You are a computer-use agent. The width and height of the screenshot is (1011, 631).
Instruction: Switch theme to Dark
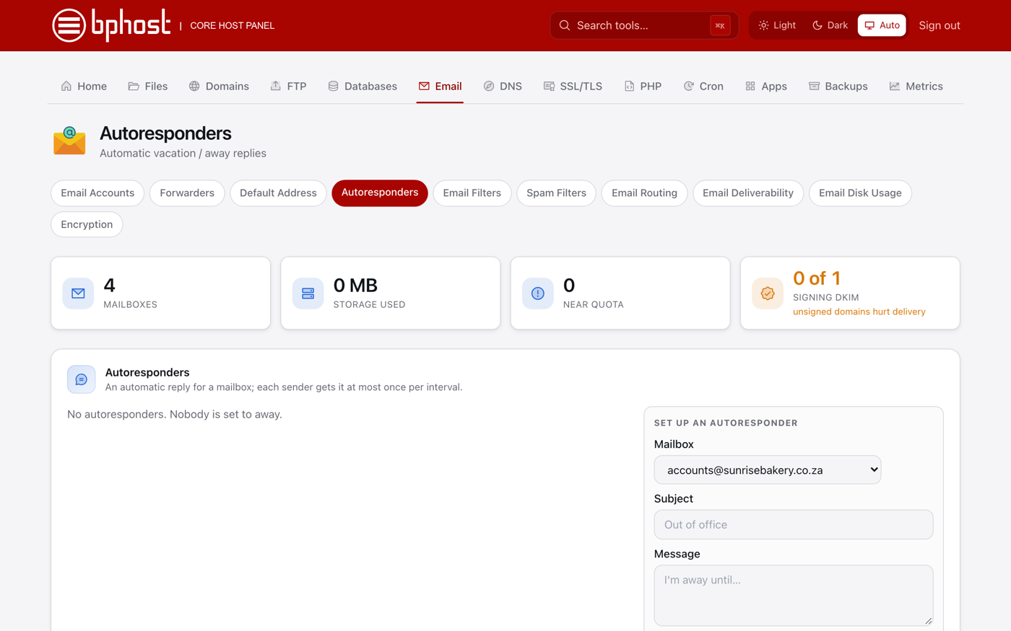pyautogui.click(x=830, y=25)
